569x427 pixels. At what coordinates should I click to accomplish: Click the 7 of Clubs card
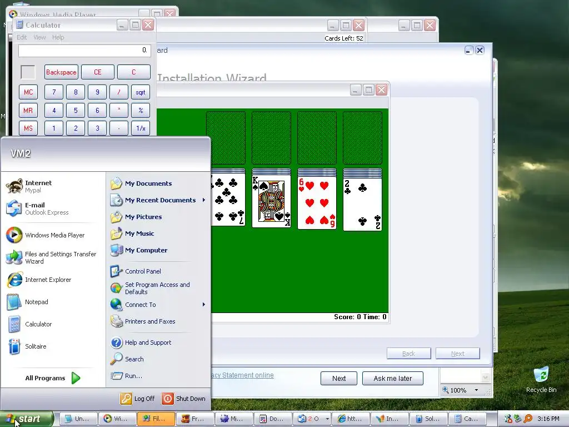point(228,200)
